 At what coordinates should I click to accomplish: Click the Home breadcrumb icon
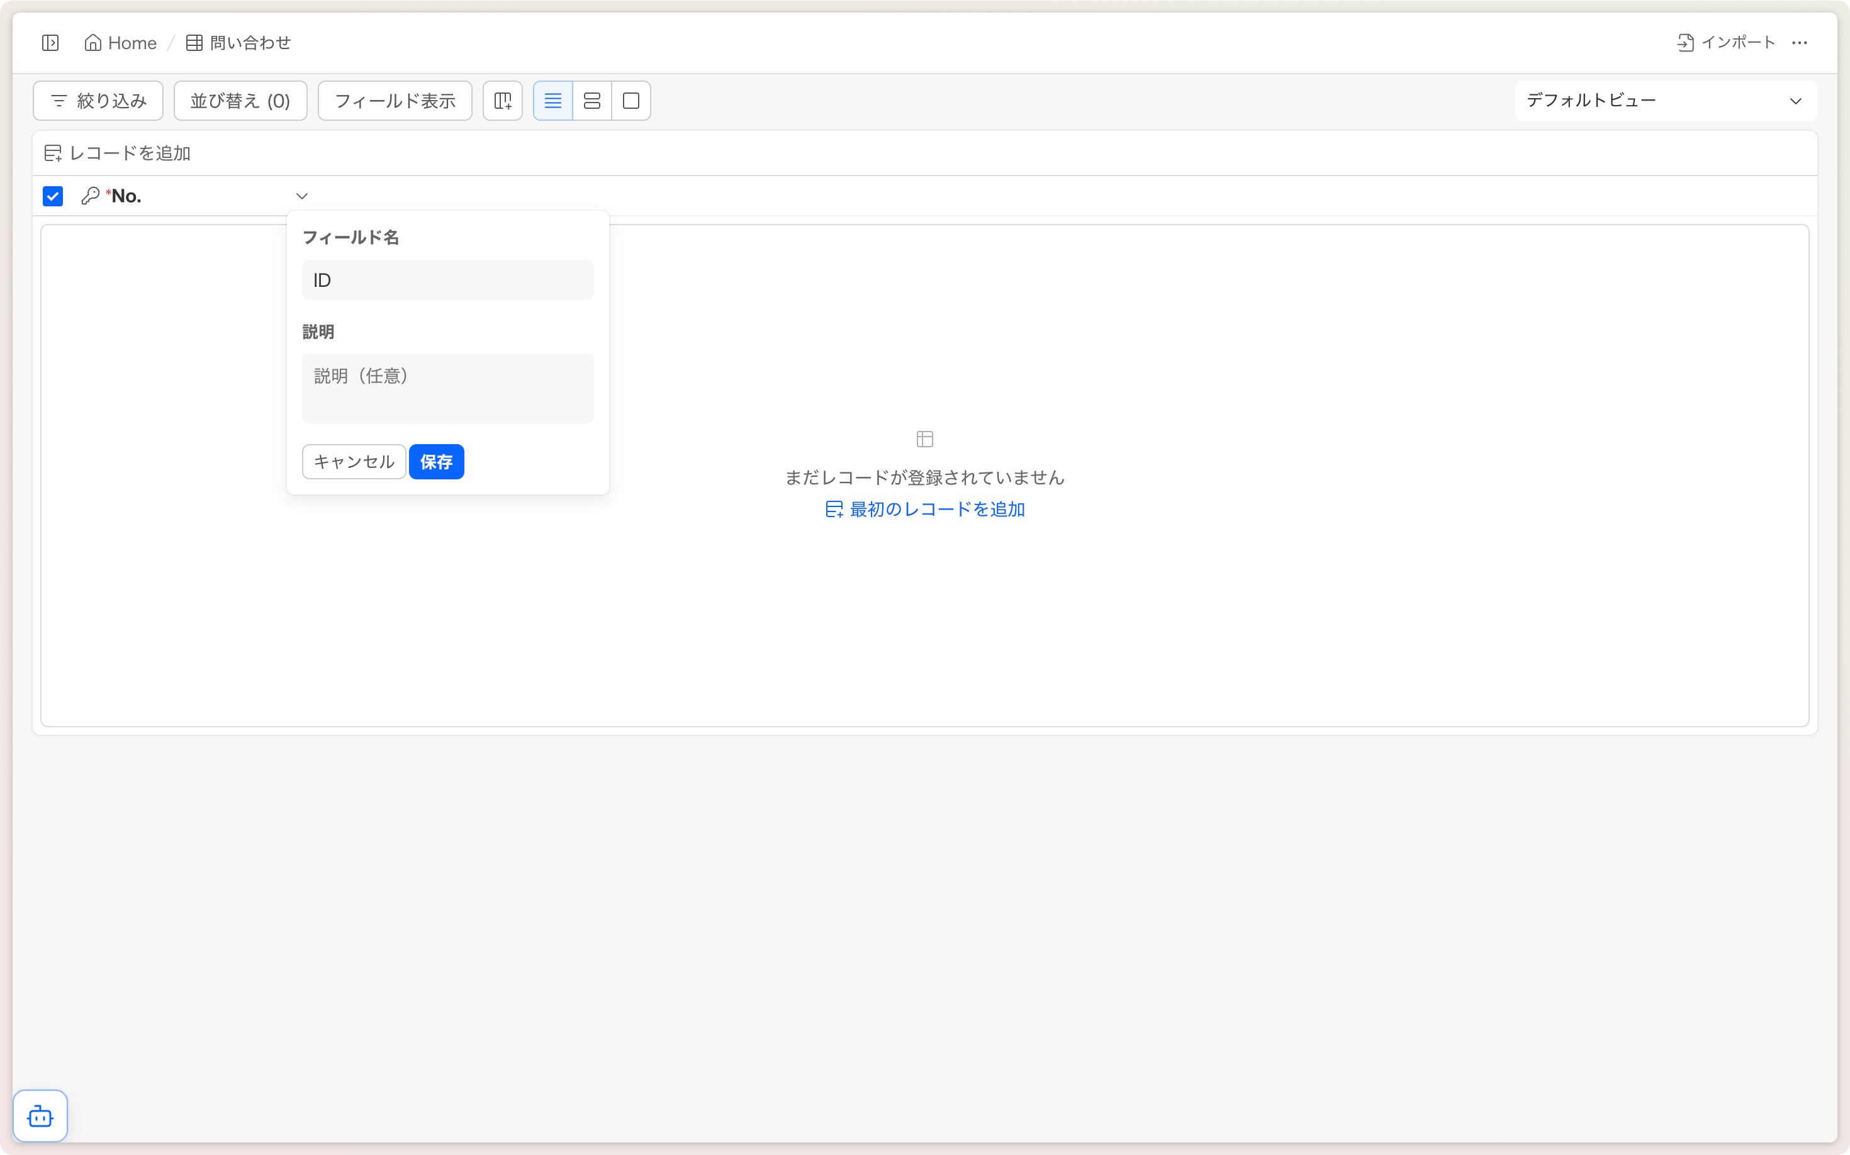click(x=93, y=43)
